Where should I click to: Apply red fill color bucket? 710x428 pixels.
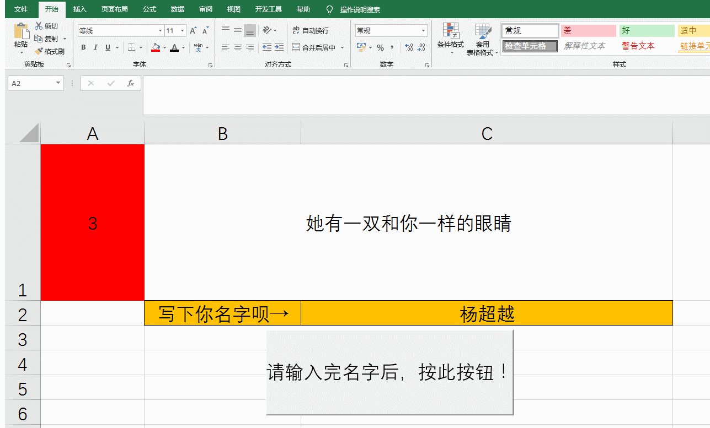coord(156,47)
